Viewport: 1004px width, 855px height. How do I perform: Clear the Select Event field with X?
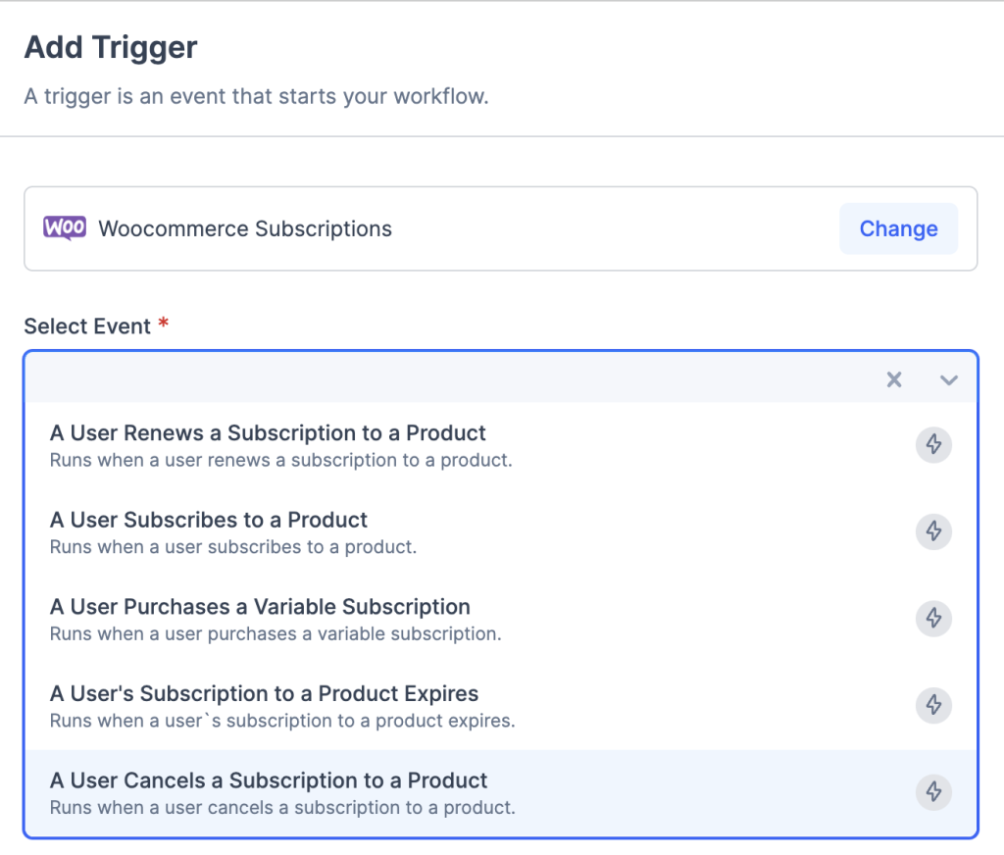point(893,379)
